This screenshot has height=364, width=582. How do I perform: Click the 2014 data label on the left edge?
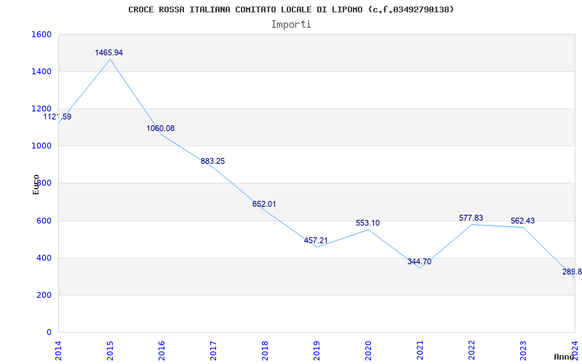[x=57, y=116]
